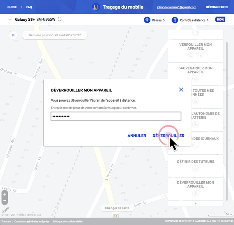Screen dimensions: 234x225
Task: Click the trash icon under Toutes mes données
Action: click(x=195, y=101)
